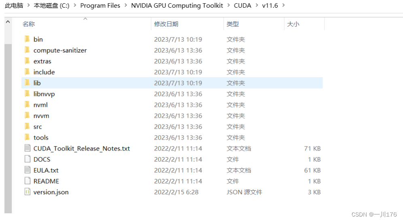Sort by the 类型 column header

point(233,24)
